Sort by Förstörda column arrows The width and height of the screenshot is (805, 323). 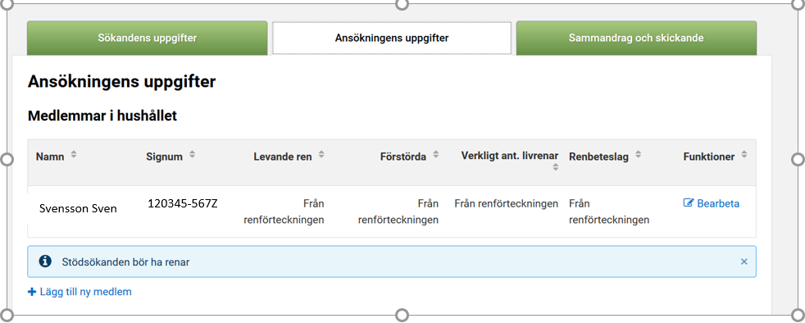pyautogui.click(x=436, y=155)
